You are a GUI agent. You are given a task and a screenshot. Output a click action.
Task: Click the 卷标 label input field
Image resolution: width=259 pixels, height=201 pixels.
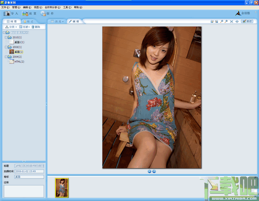click(29, 177)
